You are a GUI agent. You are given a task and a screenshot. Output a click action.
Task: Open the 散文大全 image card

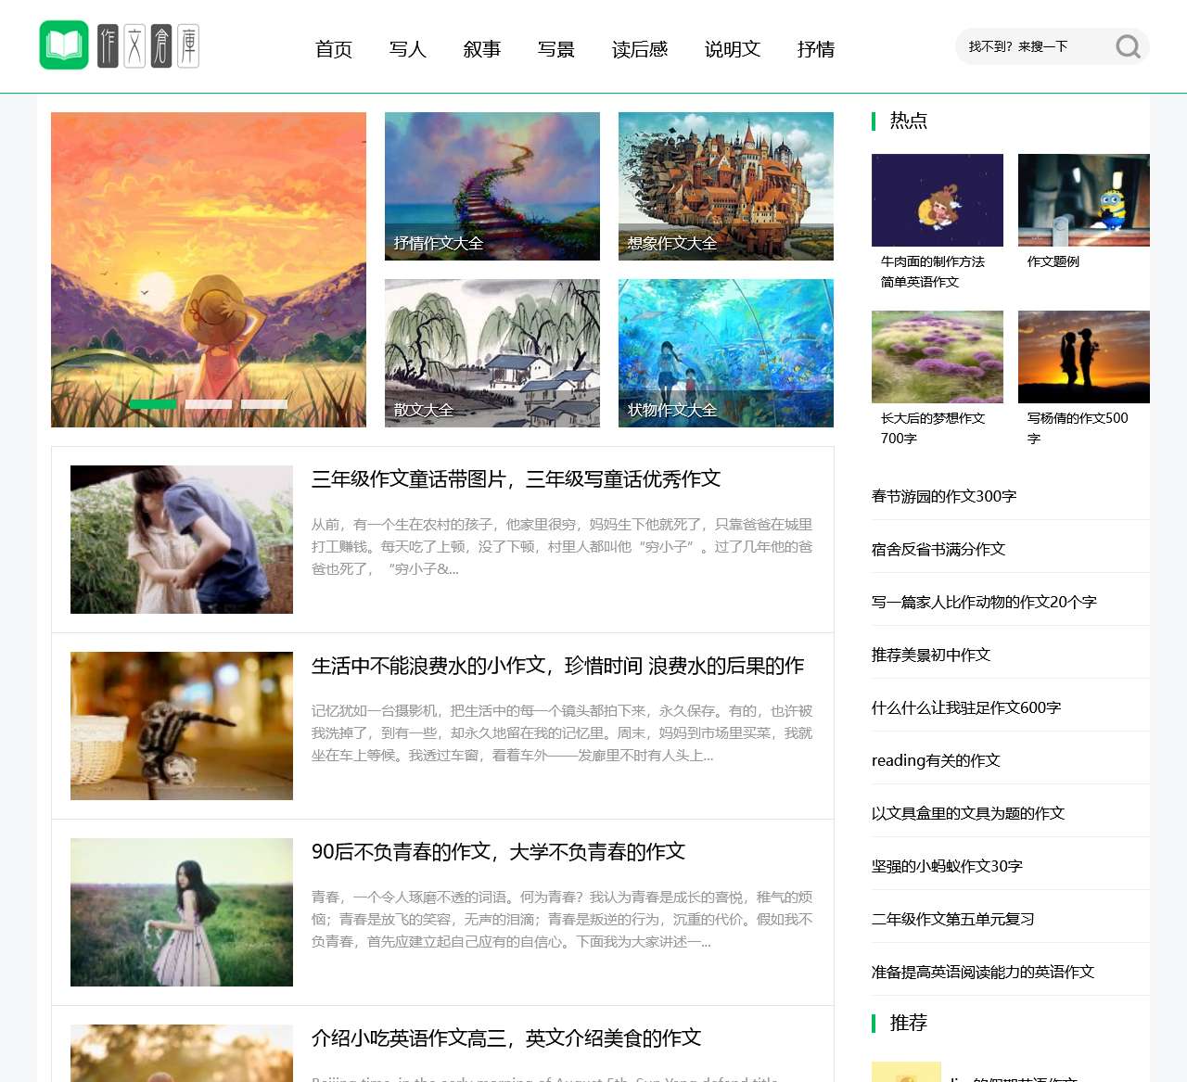492,353
